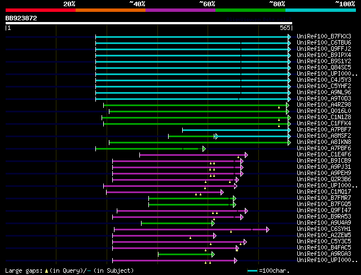Open hit UniRef100_C1MQ17

point(324,192)
